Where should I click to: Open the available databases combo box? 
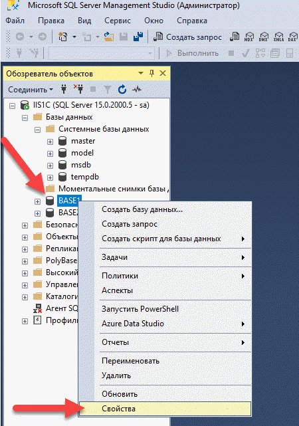[x=101, y=53]
